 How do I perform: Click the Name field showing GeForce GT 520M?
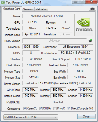pyautogui.click(x=47, y=16)
